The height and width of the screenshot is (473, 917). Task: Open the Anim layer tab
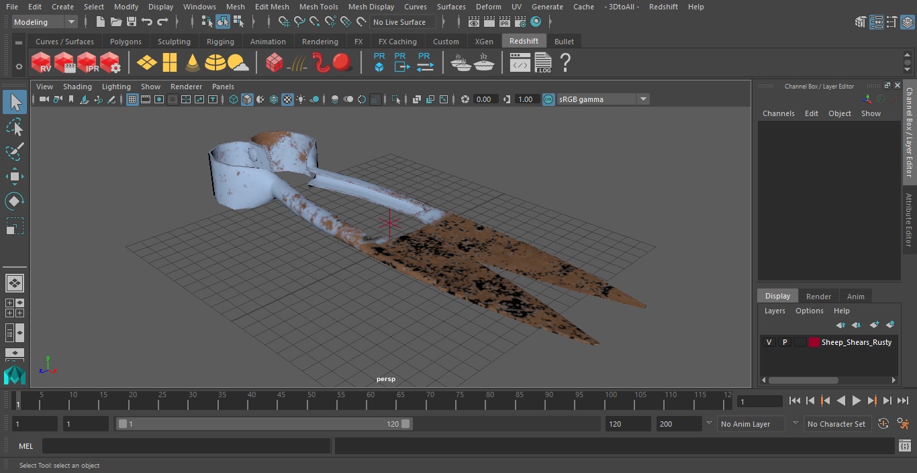[x=855, y=297]
